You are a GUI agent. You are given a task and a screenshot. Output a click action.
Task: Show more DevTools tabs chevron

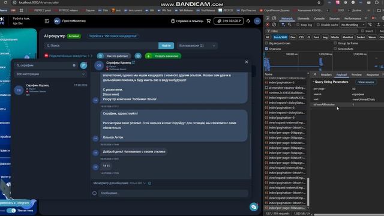coord(366,19)
